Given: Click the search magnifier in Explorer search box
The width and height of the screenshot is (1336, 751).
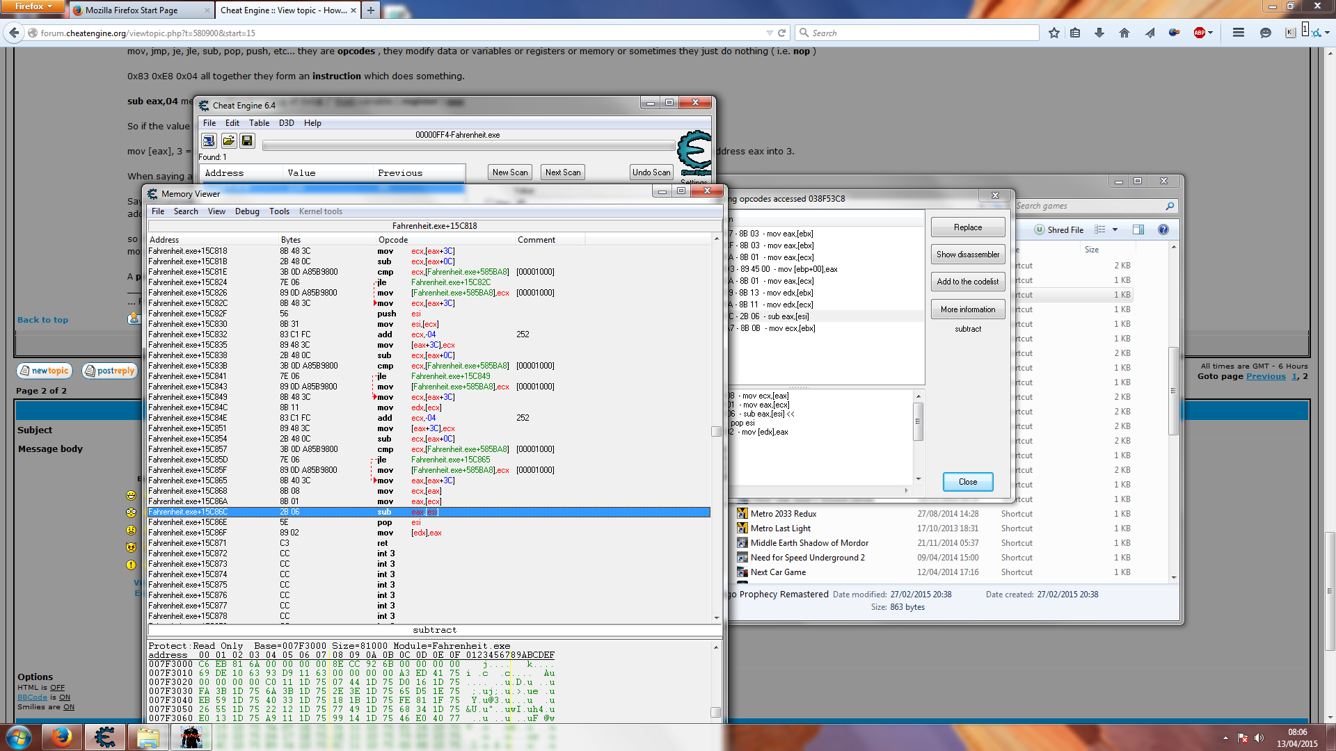Looking at the screenshot, I should click(x=1170, y=206).
